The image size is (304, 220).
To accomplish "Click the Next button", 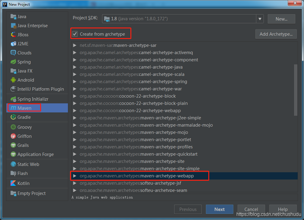I will click(219, 209).
